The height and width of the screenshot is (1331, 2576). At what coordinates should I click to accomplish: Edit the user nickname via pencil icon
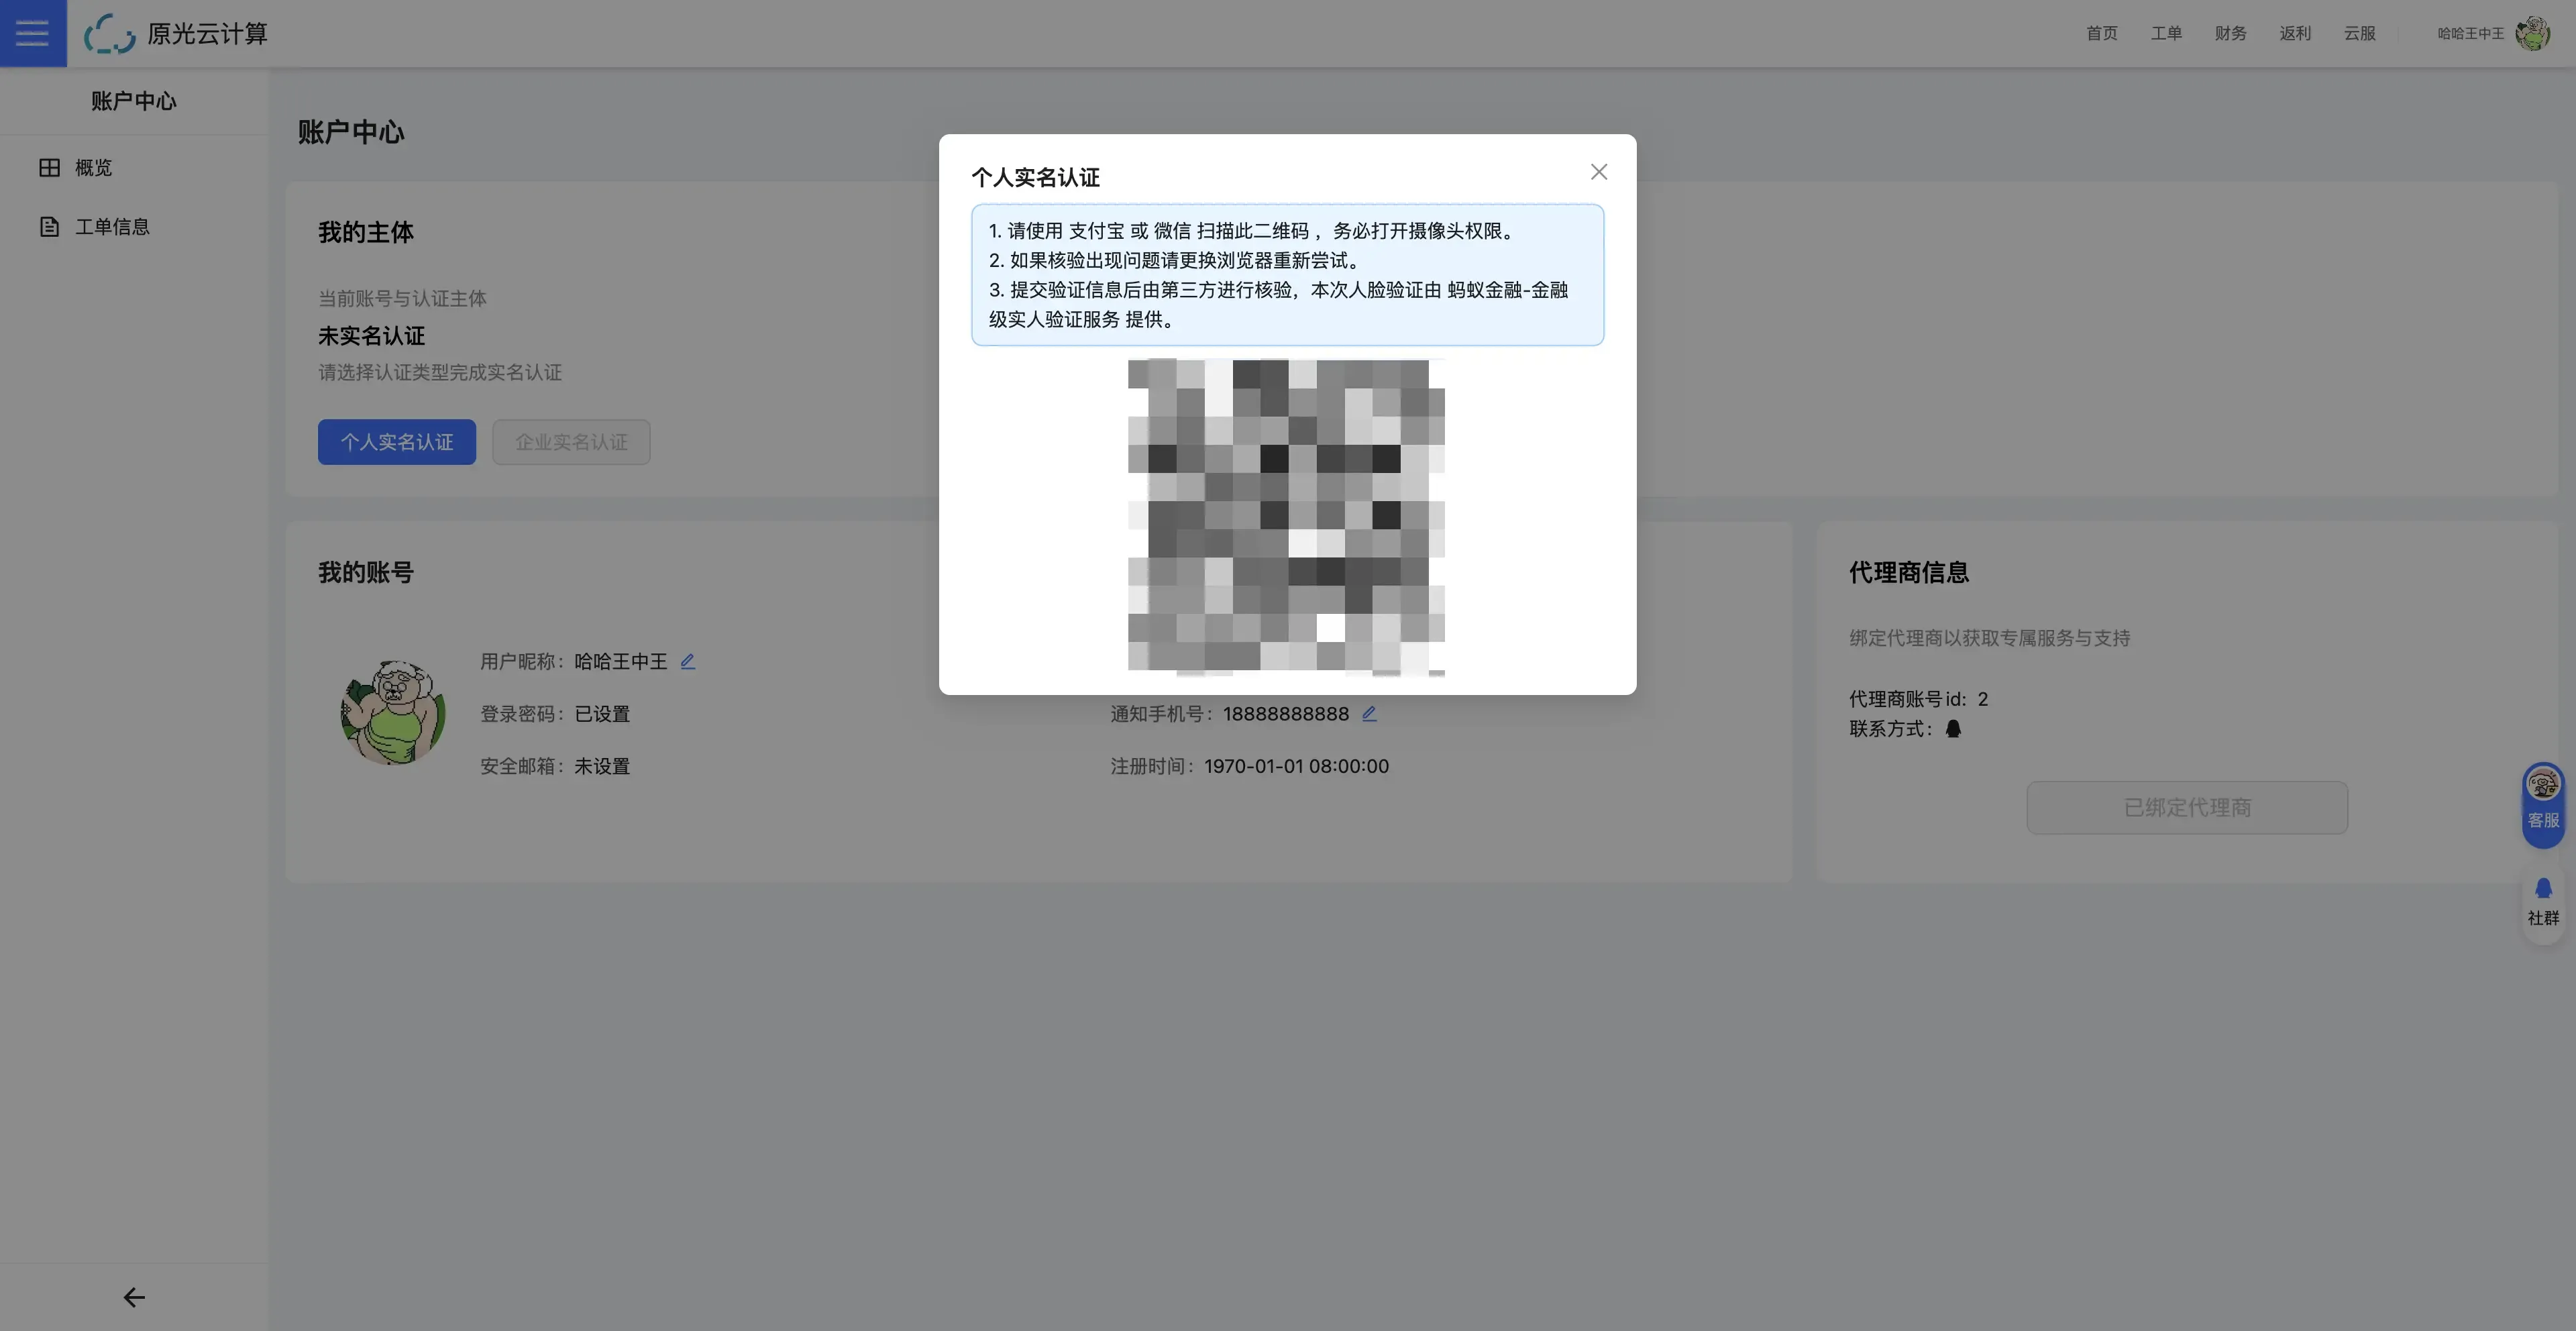[x=687, y=661]
